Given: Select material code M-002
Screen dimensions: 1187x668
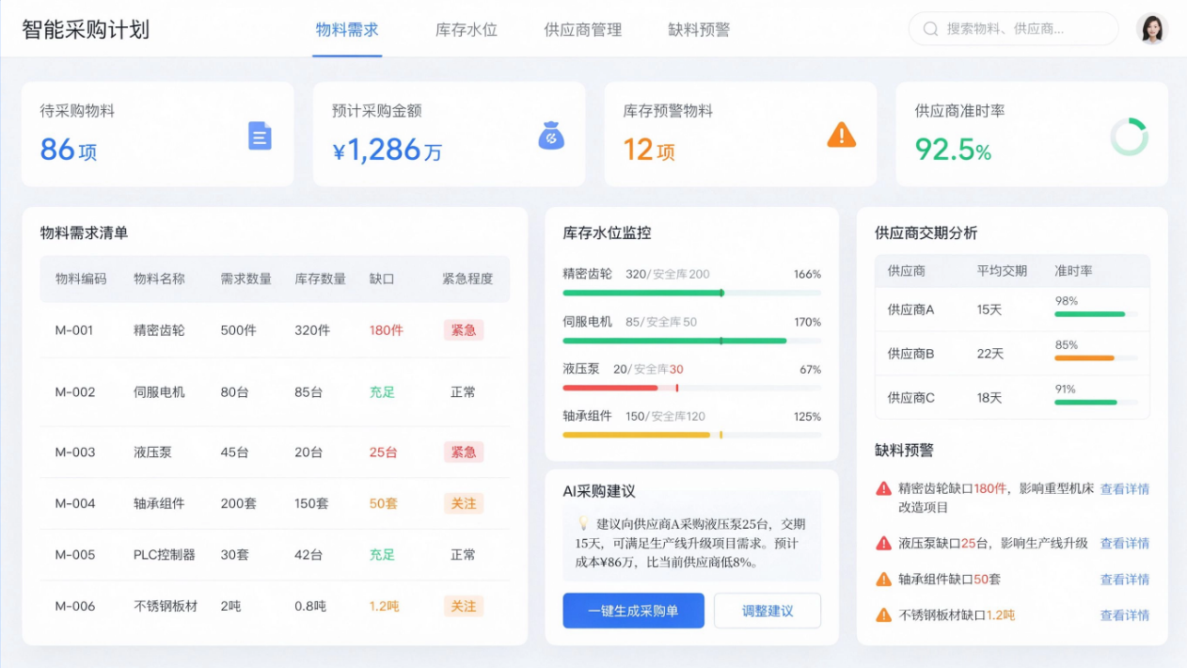Looking at the screenshot, I should coord(75,392).
